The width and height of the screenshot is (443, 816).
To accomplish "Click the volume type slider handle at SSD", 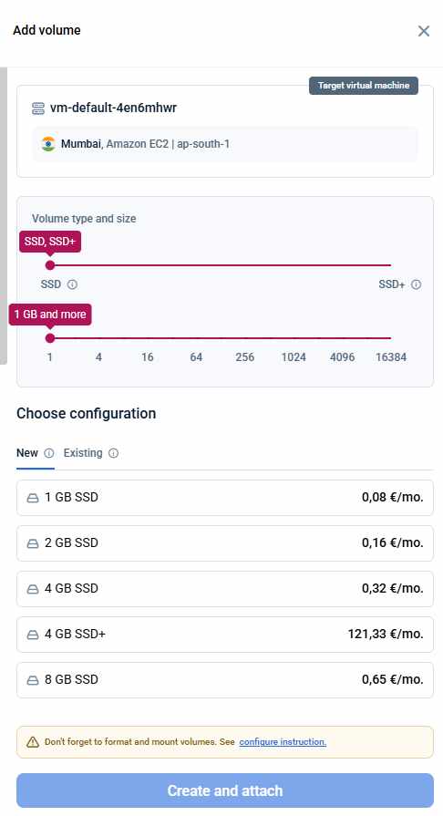I will (50, 265).
